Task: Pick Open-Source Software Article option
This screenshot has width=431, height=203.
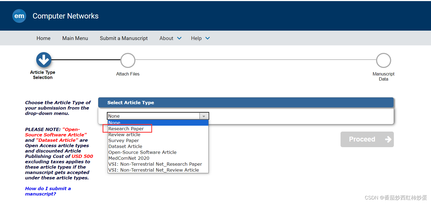Action: 158,152
